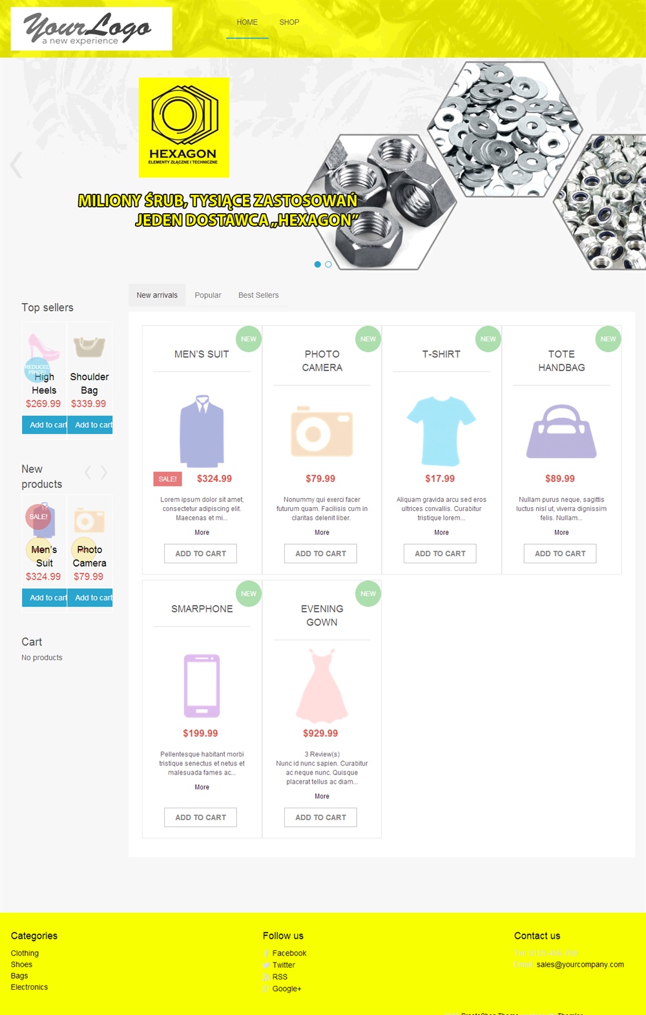The image size is (646, 1015).
Task: Select the blue T-Shirt product image
Action: tap(441, 431)
